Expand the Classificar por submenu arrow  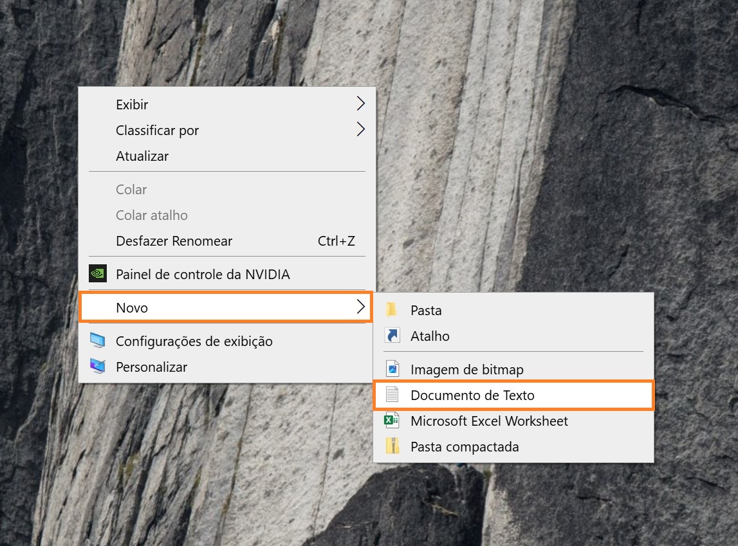pos(360,129)
